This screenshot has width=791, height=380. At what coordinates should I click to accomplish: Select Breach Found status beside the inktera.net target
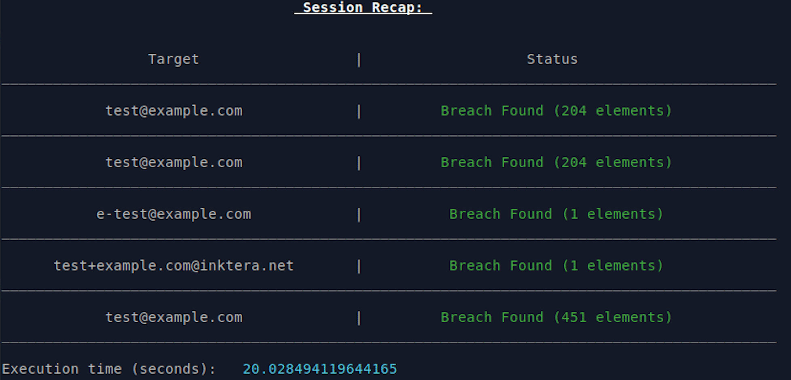coord(556,266)
